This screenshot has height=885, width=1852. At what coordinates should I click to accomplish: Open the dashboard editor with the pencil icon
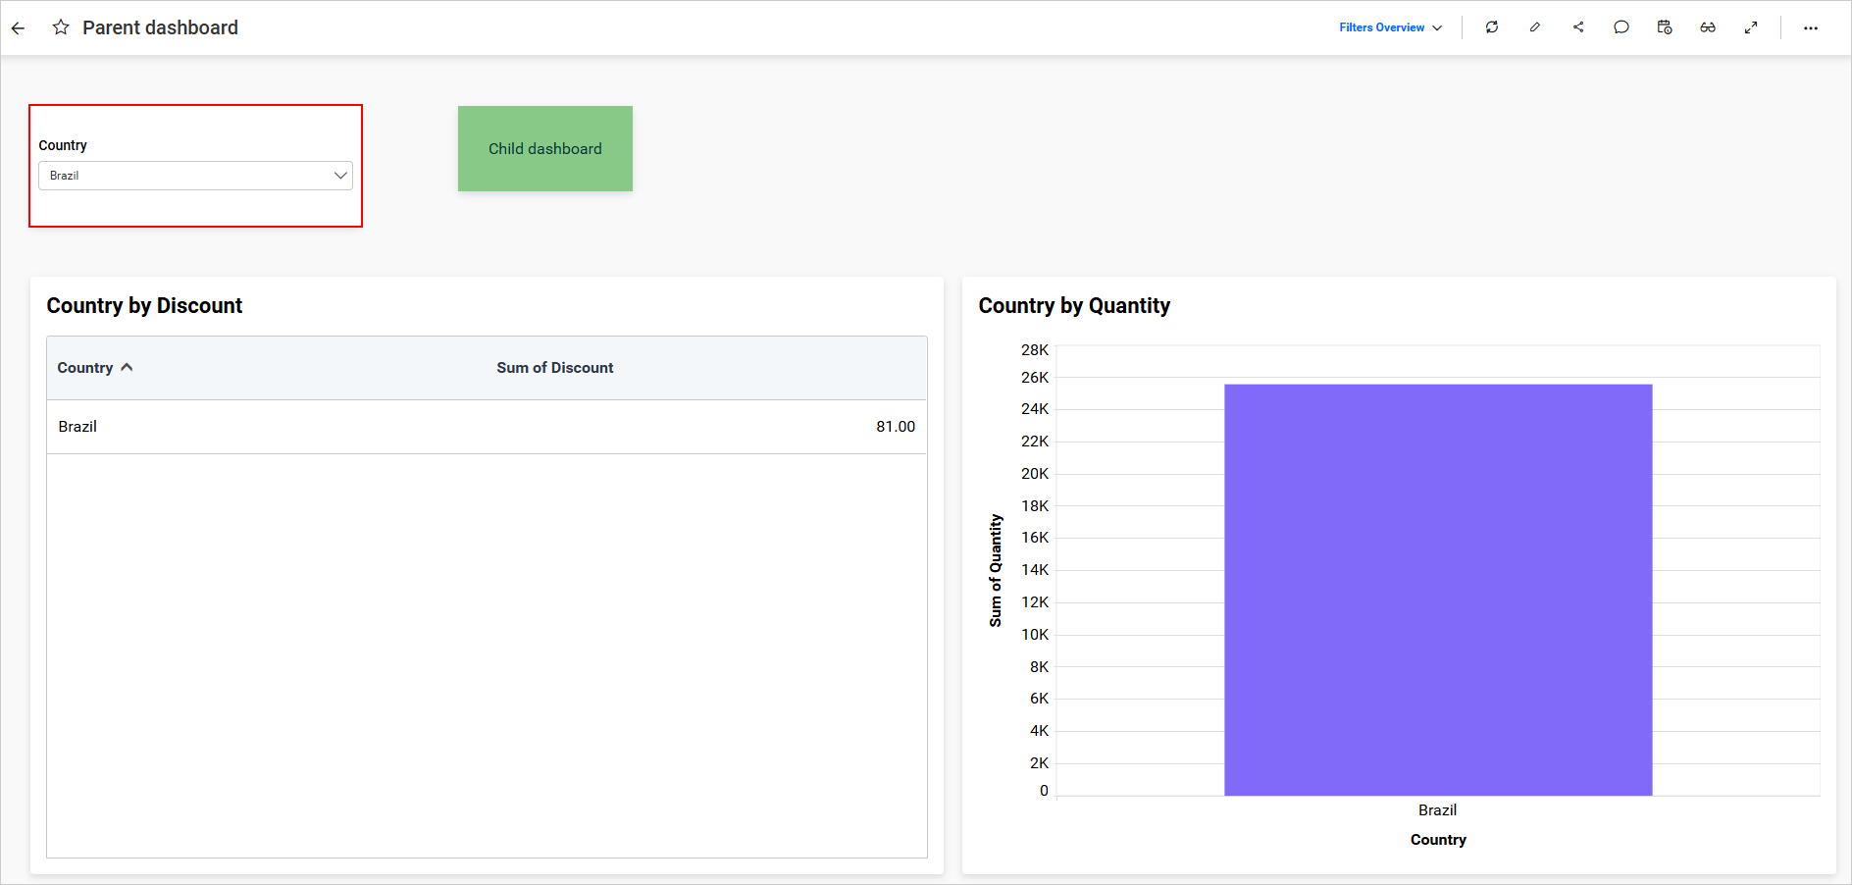[x=1534, y=27]
